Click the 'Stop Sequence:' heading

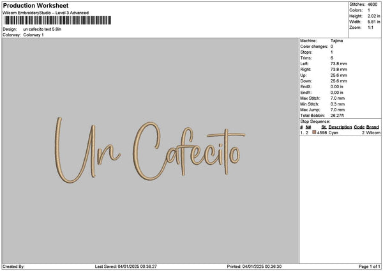(x=315, y=121)
